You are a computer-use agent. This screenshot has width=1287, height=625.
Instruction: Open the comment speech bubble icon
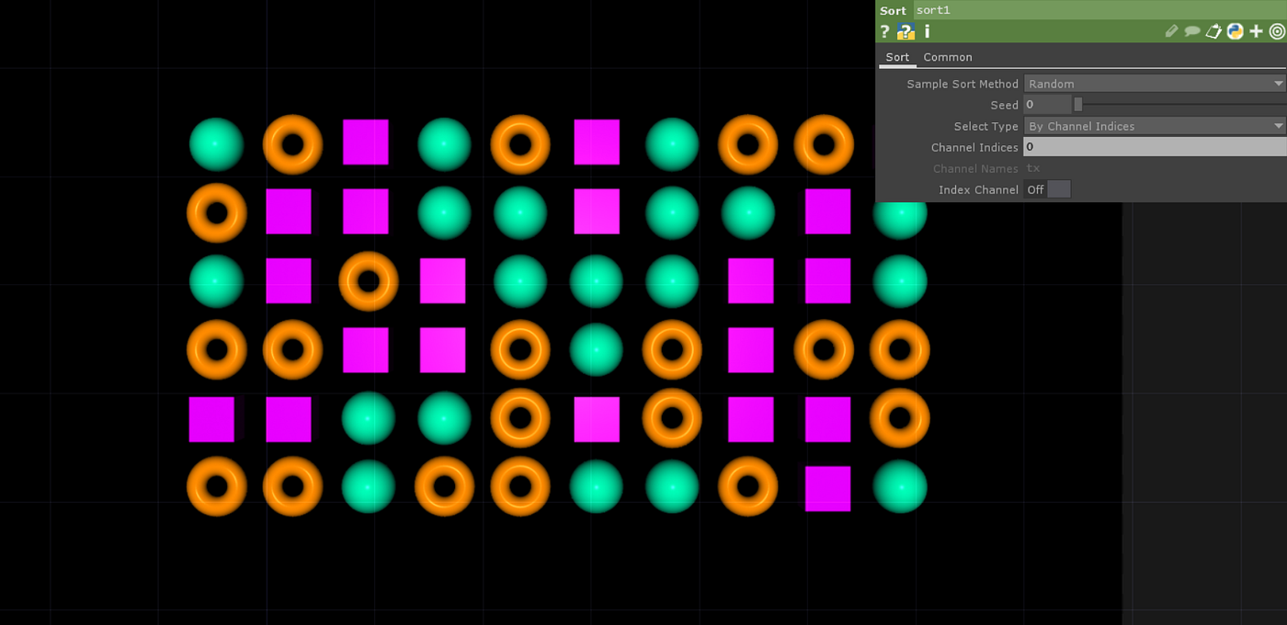1192,31
